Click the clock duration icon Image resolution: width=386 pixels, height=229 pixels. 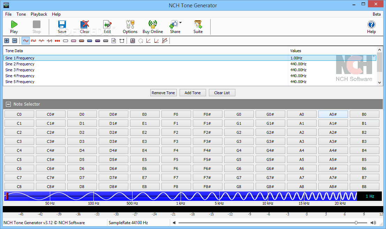(x=133, y=41)
